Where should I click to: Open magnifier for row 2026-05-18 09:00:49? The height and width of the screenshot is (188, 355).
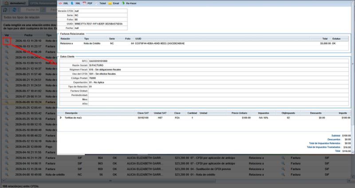click(x=7, y=130)
